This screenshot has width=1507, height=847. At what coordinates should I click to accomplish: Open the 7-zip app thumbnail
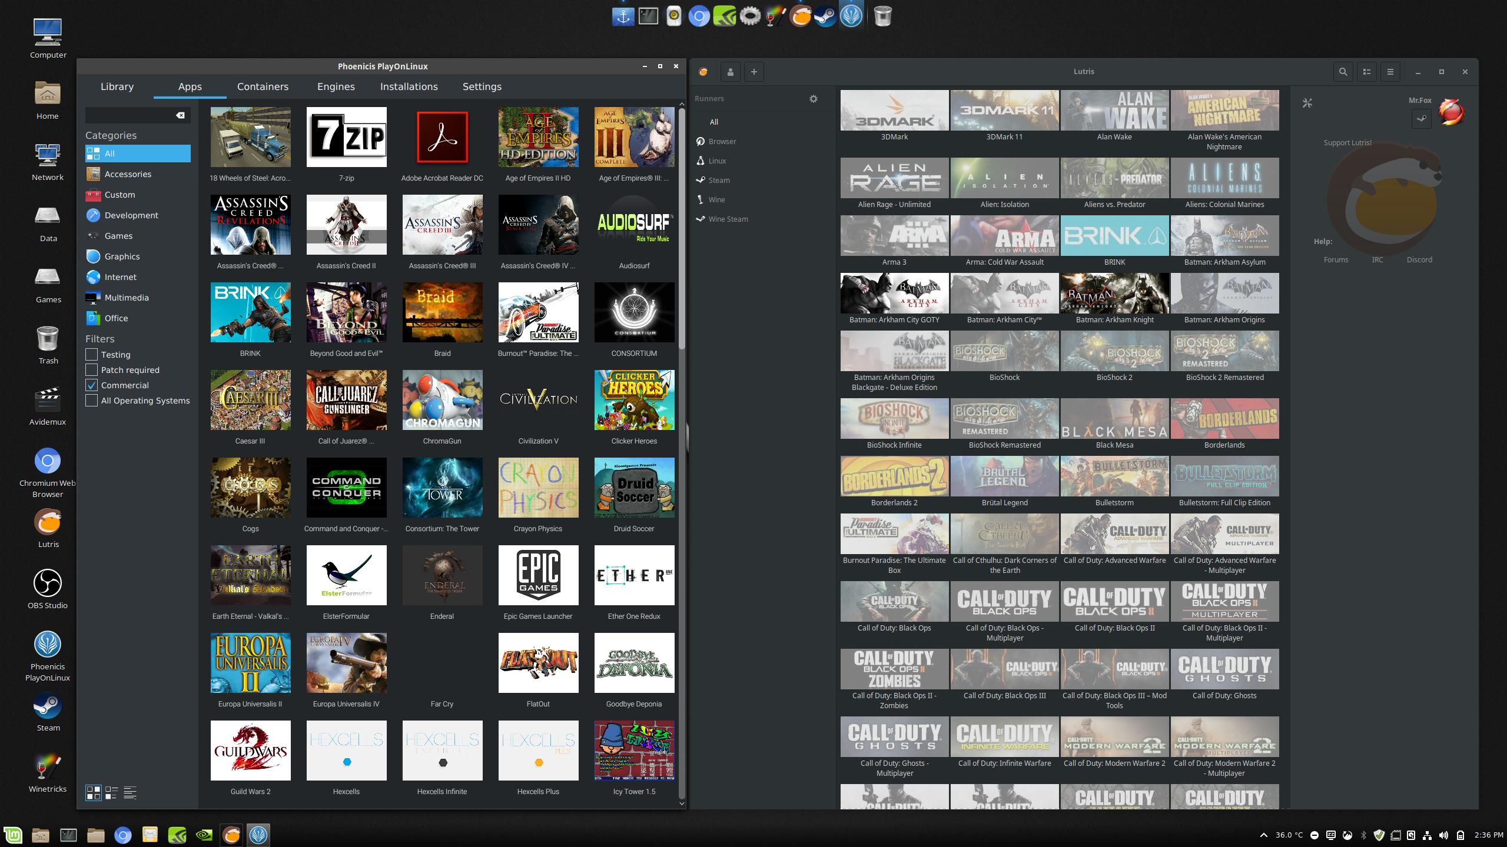click(347, 137)
